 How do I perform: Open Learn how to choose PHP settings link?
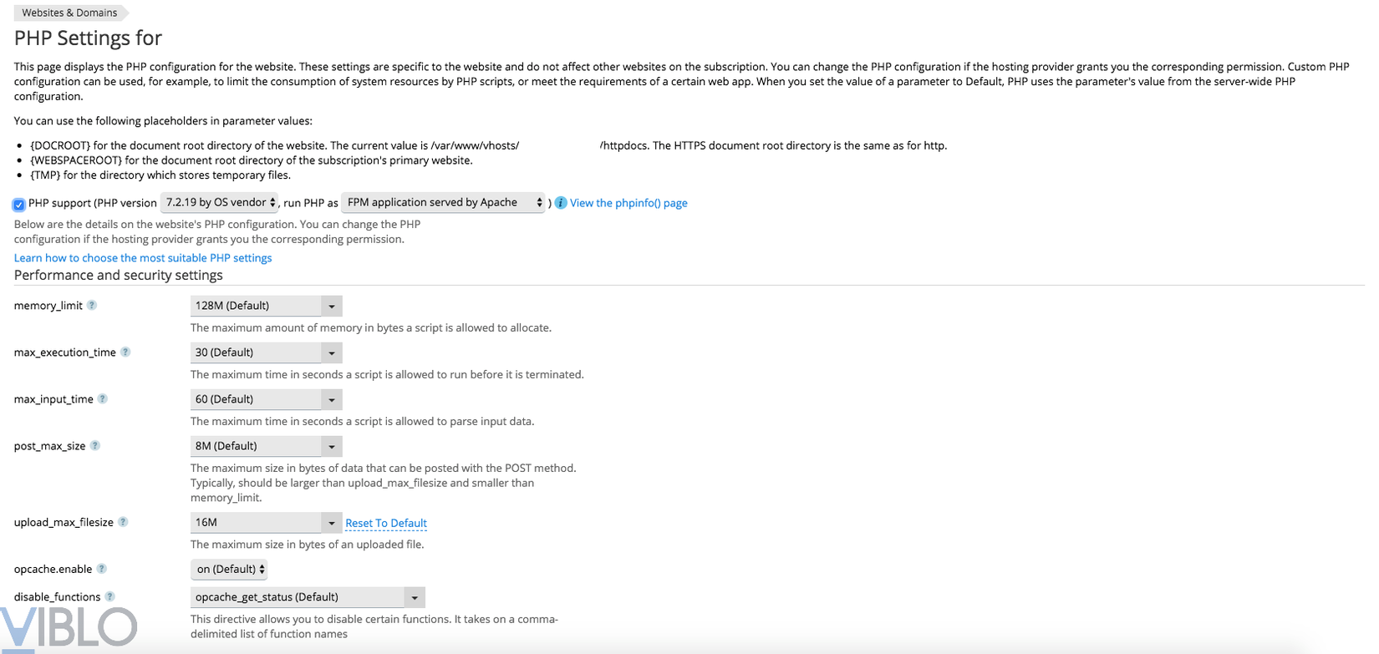coord(143,258)
